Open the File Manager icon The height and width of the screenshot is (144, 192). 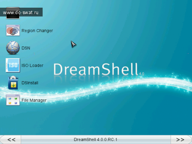13,100
